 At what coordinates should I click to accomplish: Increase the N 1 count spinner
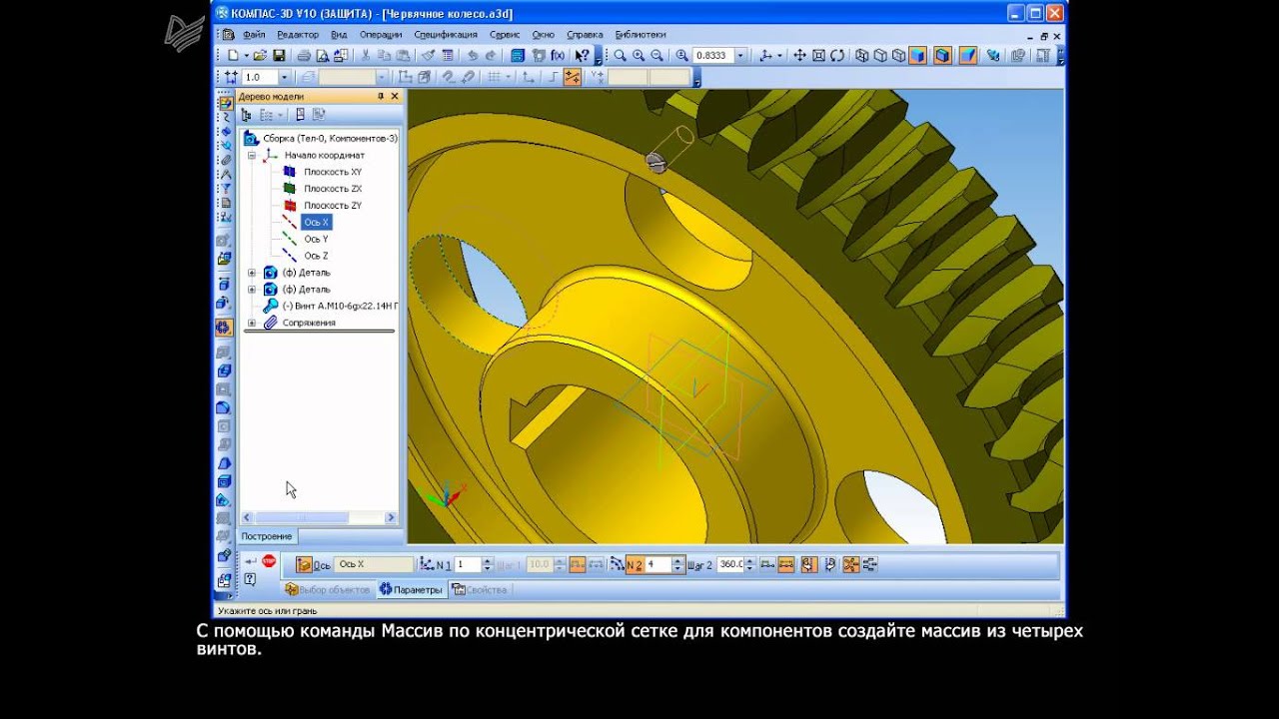pos(488,560)
